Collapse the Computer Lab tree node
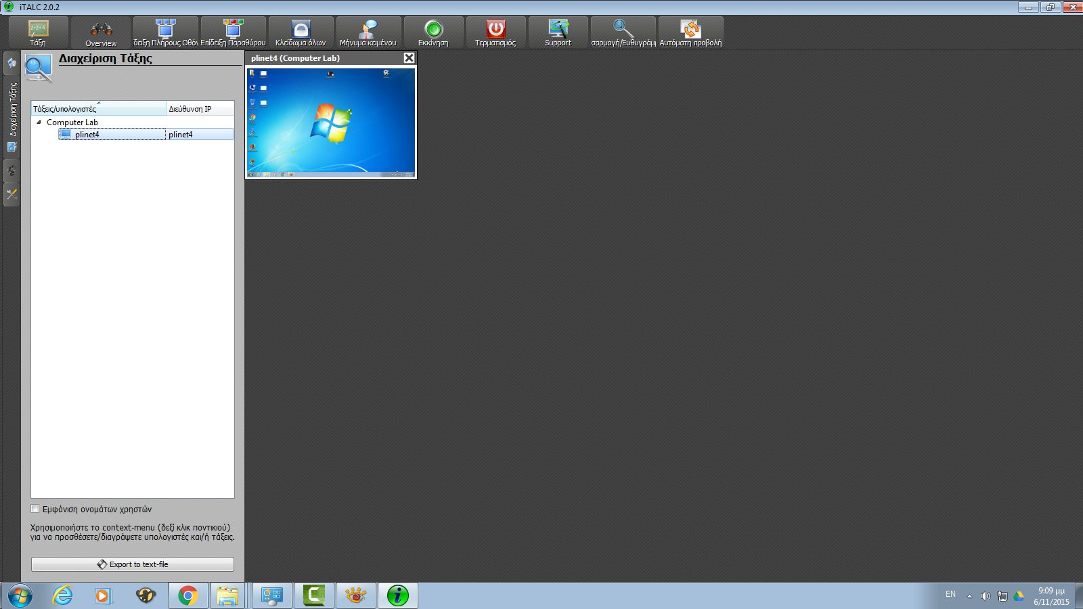This screenshot has height=609, width=1083. click(39, 122)
